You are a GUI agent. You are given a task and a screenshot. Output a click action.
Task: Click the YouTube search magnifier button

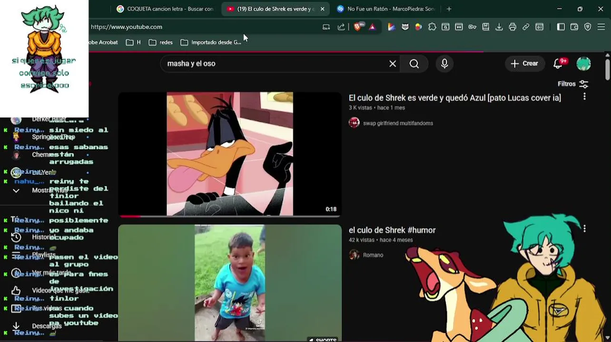414,64
